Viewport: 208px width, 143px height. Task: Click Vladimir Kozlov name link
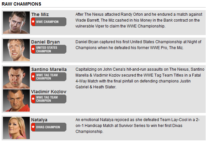[x=49, y=92]
